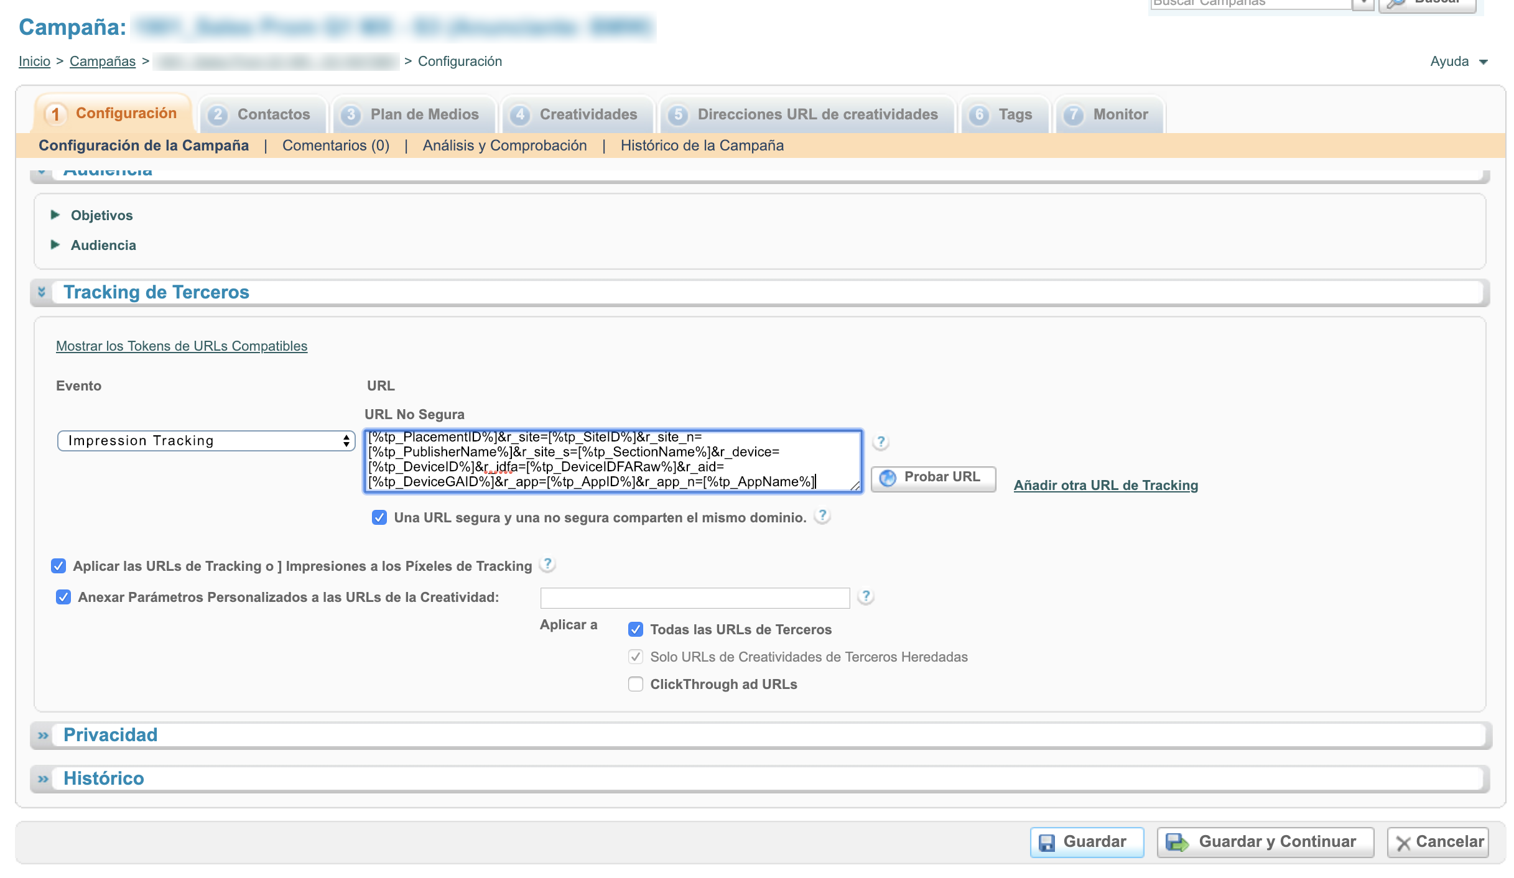The width and height of the screenshot is (1514, 878).
Task: Click the help icon after Píxeles de Tracking
Action: 547,565
